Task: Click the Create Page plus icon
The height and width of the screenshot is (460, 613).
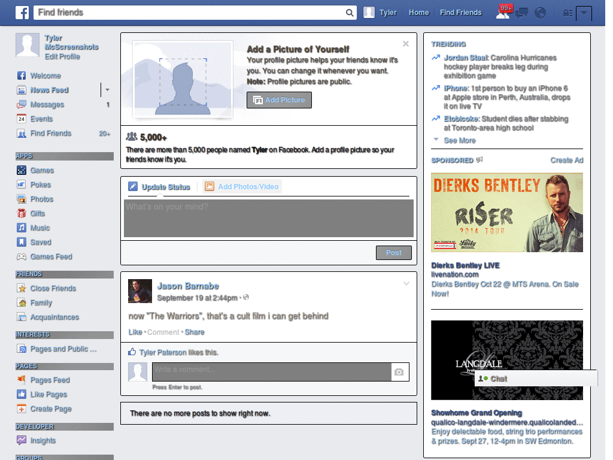Action: click(22, 408)
